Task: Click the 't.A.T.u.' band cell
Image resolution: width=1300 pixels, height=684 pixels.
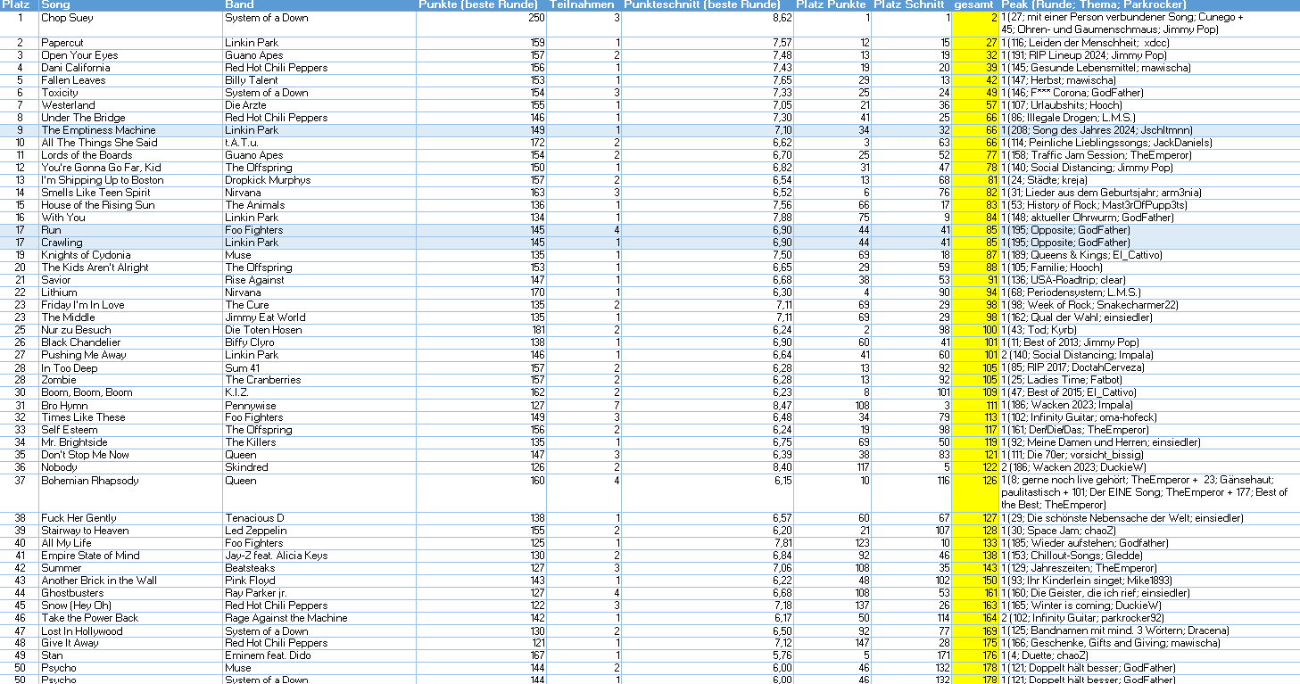Action: 319,143
